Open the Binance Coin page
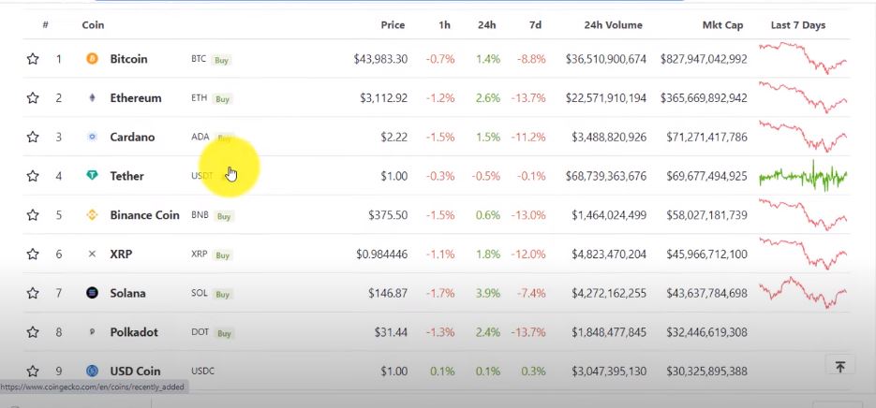 tap(144, 215)
